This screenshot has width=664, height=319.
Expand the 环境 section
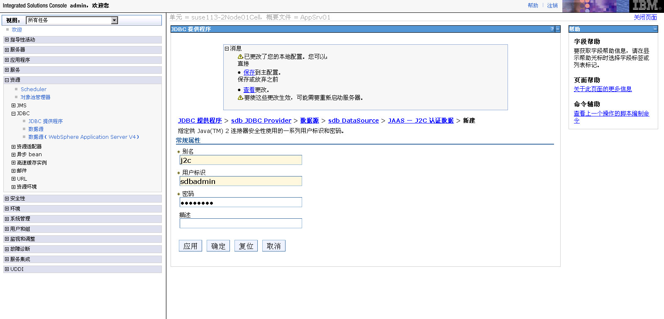7,209
